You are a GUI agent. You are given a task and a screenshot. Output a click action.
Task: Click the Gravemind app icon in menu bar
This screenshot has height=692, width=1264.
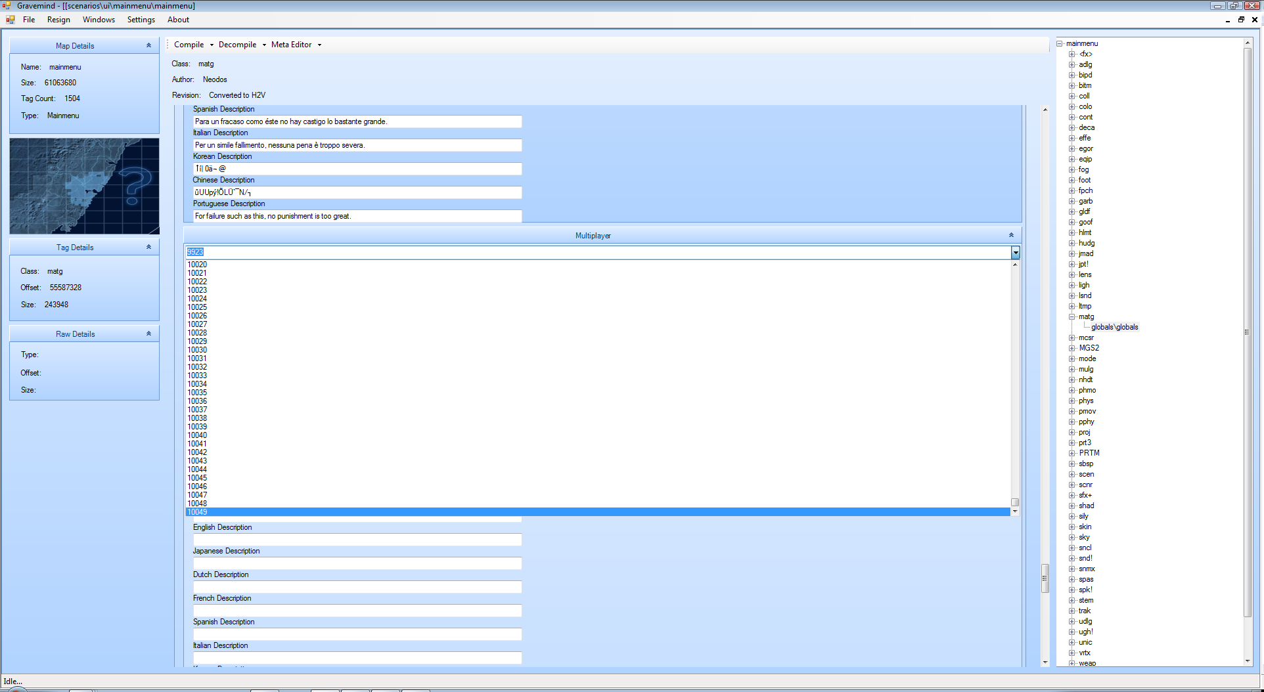(x=11, y=20)
